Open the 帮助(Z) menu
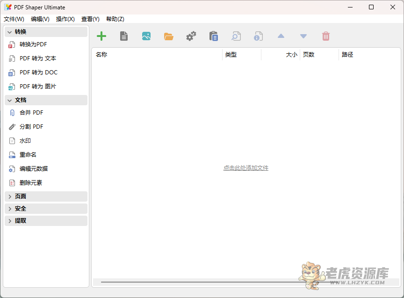 [115, 19]
